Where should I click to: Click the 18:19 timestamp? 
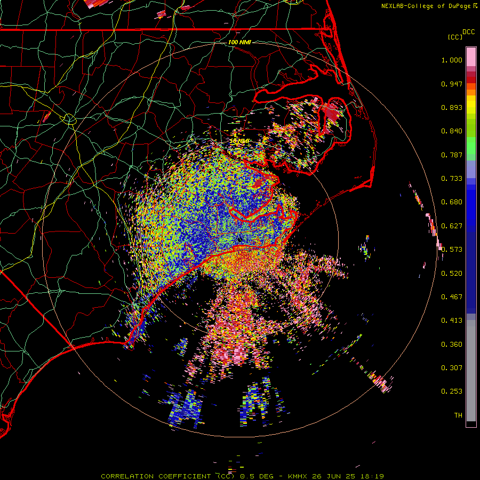(371, 476)
